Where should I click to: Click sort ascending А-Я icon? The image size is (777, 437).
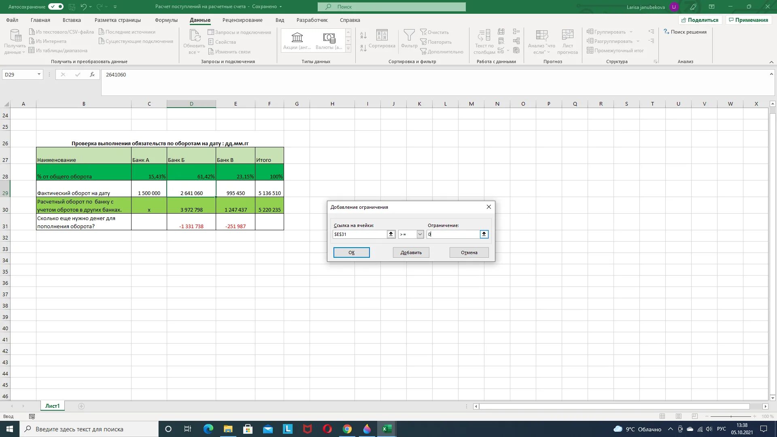click(363, 36)
